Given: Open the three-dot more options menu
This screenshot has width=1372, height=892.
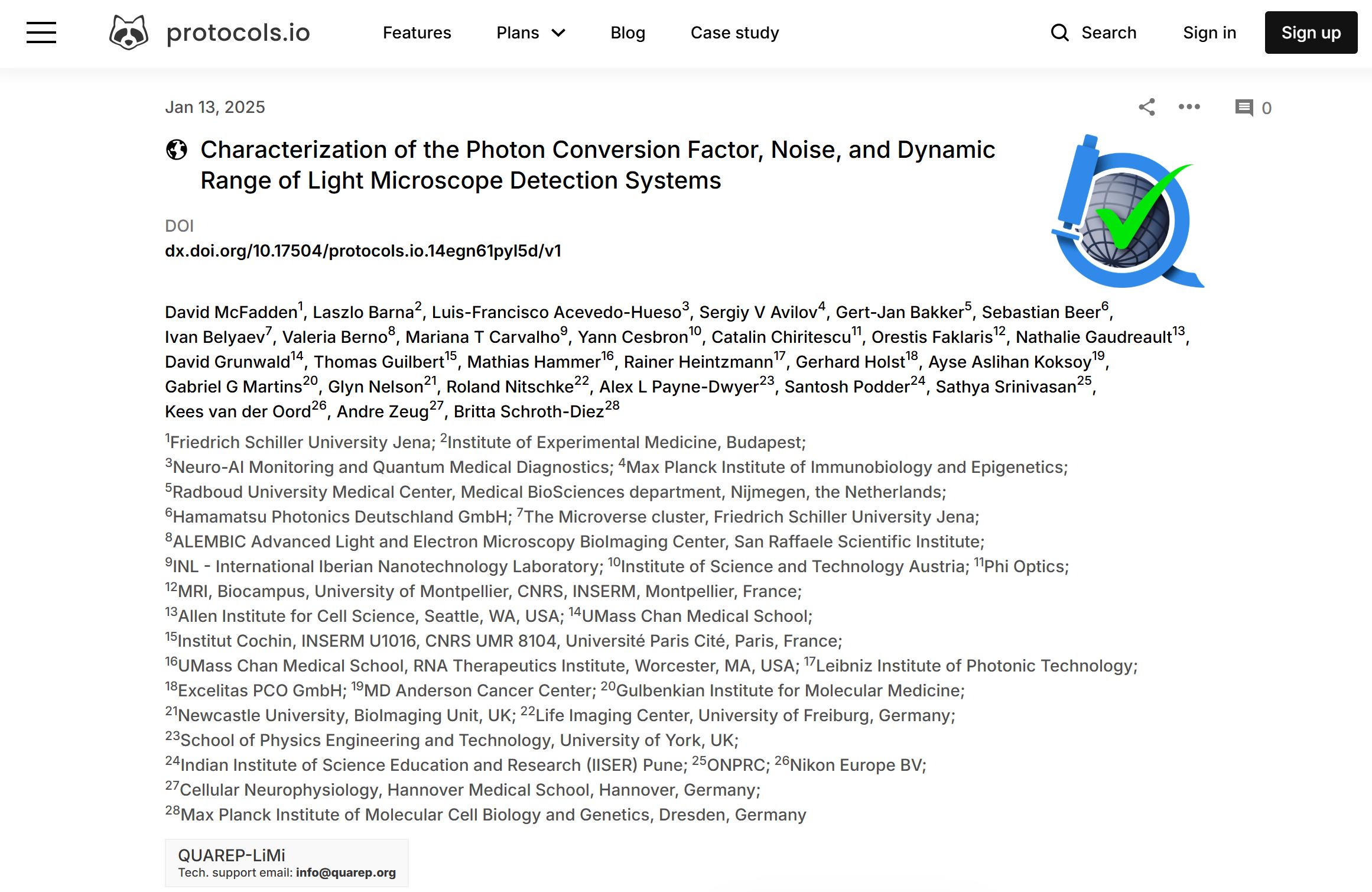Looking at the screenshot, I should tap(1188, 107).
